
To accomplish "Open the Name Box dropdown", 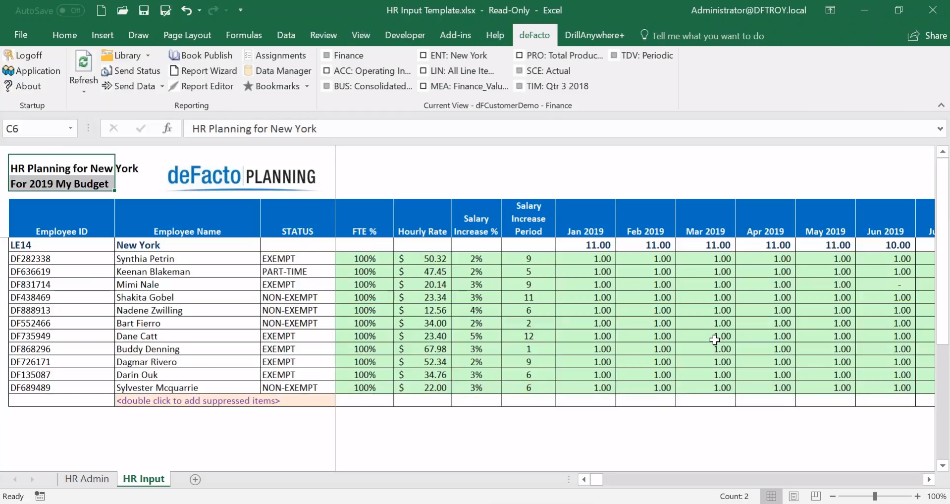I will (70, 129).
